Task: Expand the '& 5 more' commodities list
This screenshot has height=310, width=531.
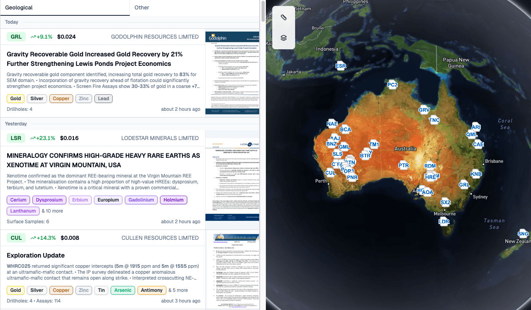Action: 178,290
